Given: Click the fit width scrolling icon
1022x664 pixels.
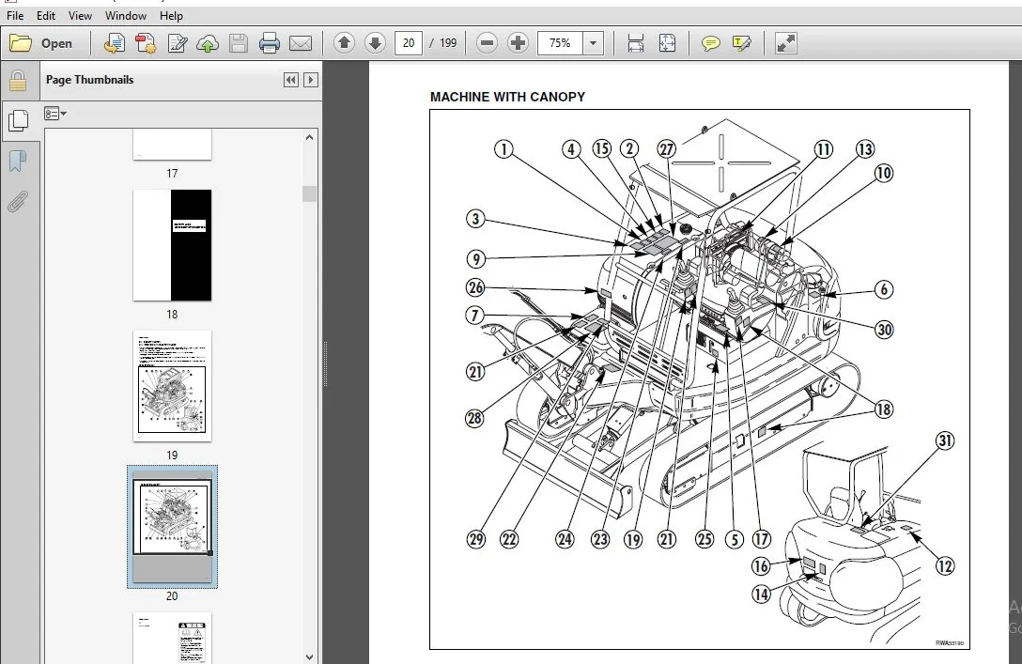Looking at the screenshot, I should click(x=636, y=43).
